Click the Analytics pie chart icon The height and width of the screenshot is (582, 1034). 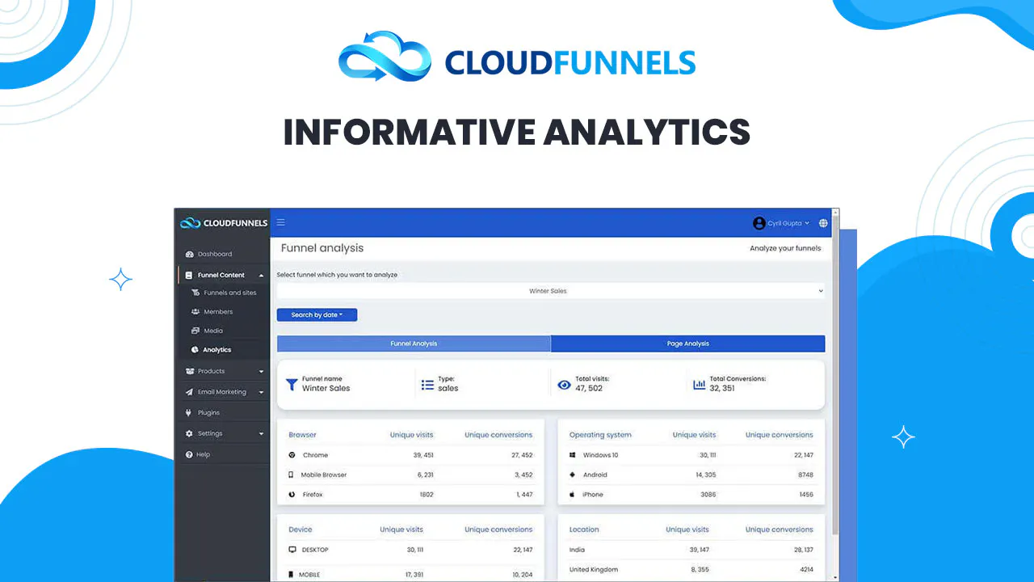(195, 350)
